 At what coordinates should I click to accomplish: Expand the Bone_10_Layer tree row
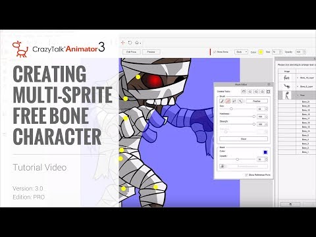[298, 78]
